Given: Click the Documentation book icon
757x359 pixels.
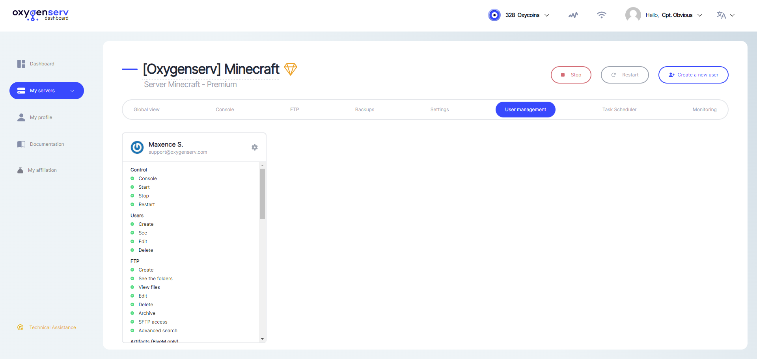Looking at the screenshot, I should tap(21, 144).
